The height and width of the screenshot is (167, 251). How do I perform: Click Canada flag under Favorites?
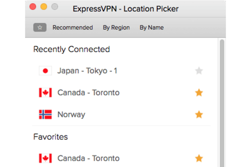[46, 158]
